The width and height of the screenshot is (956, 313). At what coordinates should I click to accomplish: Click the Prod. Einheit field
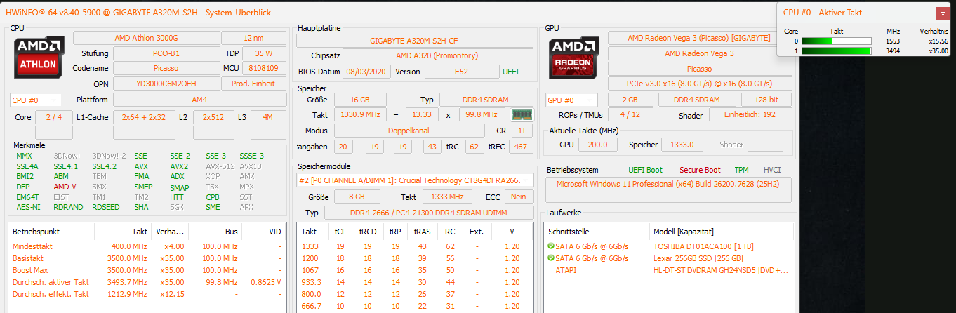(x=253, y=84)
